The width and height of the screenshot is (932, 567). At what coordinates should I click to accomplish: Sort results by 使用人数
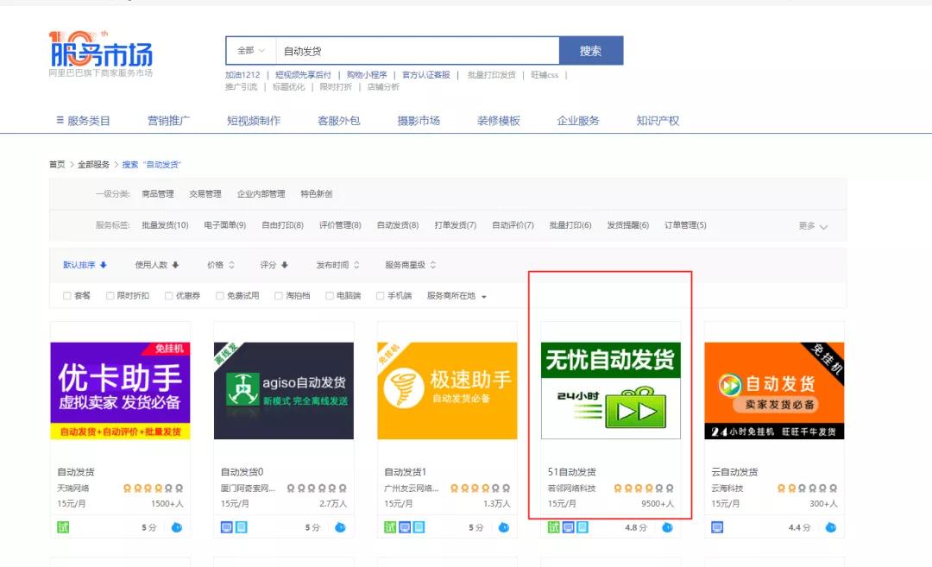coord(157,265)
